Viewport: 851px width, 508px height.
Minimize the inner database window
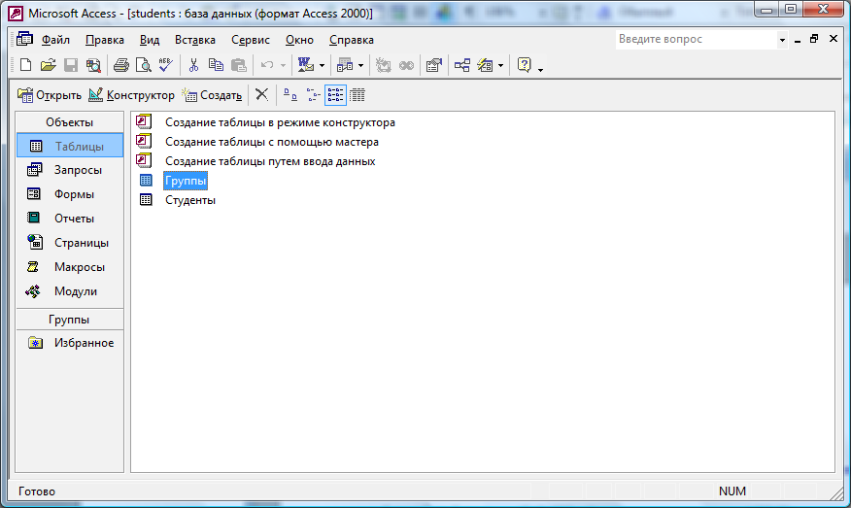click(x=798, y=39)
